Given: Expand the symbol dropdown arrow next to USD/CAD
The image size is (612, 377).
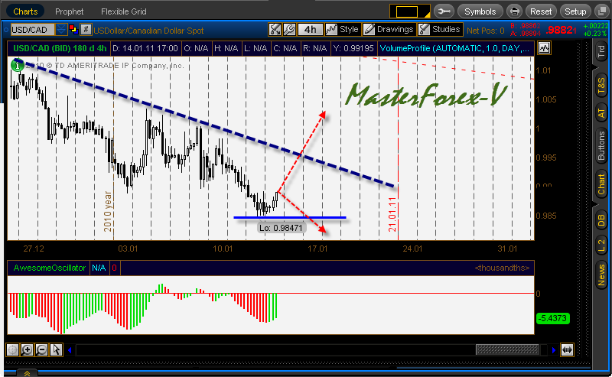Looking at the screenshot, I should click(x=61, y=30).
